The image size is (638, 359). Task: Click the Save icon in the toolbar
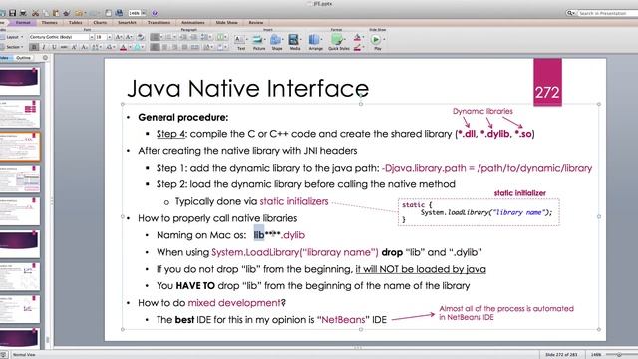tap(13, 13)
